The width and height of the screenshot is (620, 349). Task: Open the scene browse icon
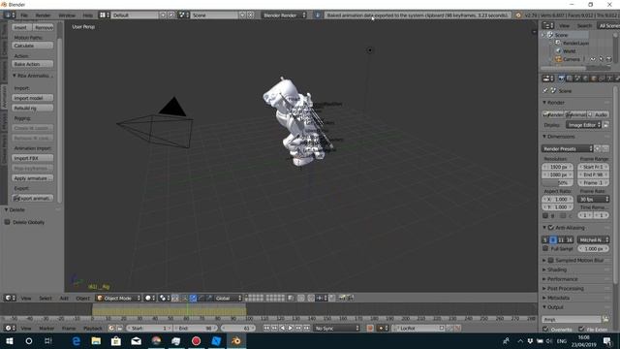click(x=184, y=16)
